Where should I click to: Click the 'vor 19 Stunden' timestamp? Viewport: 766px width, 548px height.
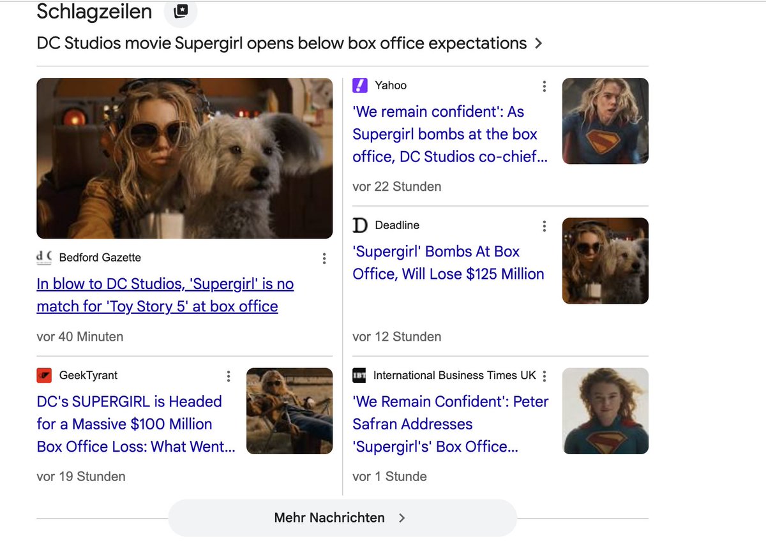pos(81,476)
